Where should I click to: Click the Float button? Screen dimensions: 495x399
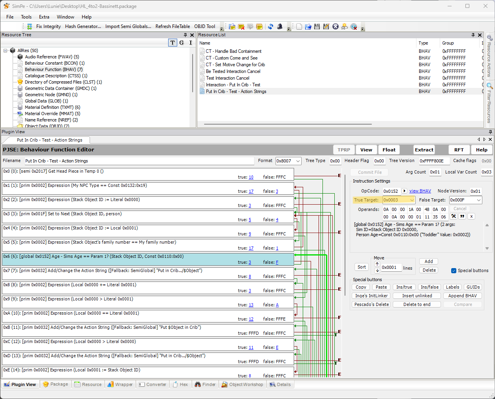389,150
